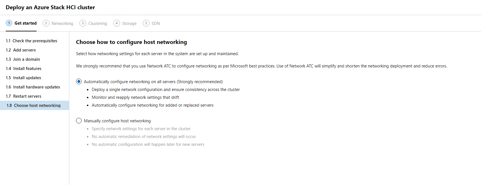Select Automatically configure networking radio button
481x185 pixels.
79,81
